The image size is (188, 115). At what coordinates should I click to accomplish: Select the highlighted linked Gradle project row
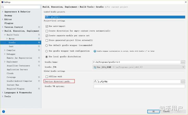(x=115, y=17)
